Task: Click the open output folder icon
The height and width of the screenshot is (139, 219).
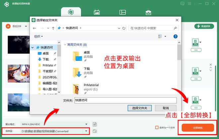Action: (x=95, y=131)
